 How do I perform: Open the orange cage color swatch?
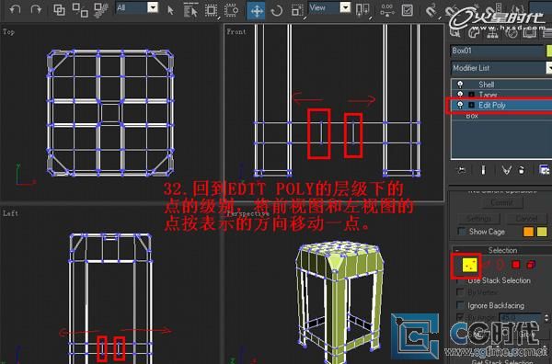pyautogui.click(x=529, y=232)
